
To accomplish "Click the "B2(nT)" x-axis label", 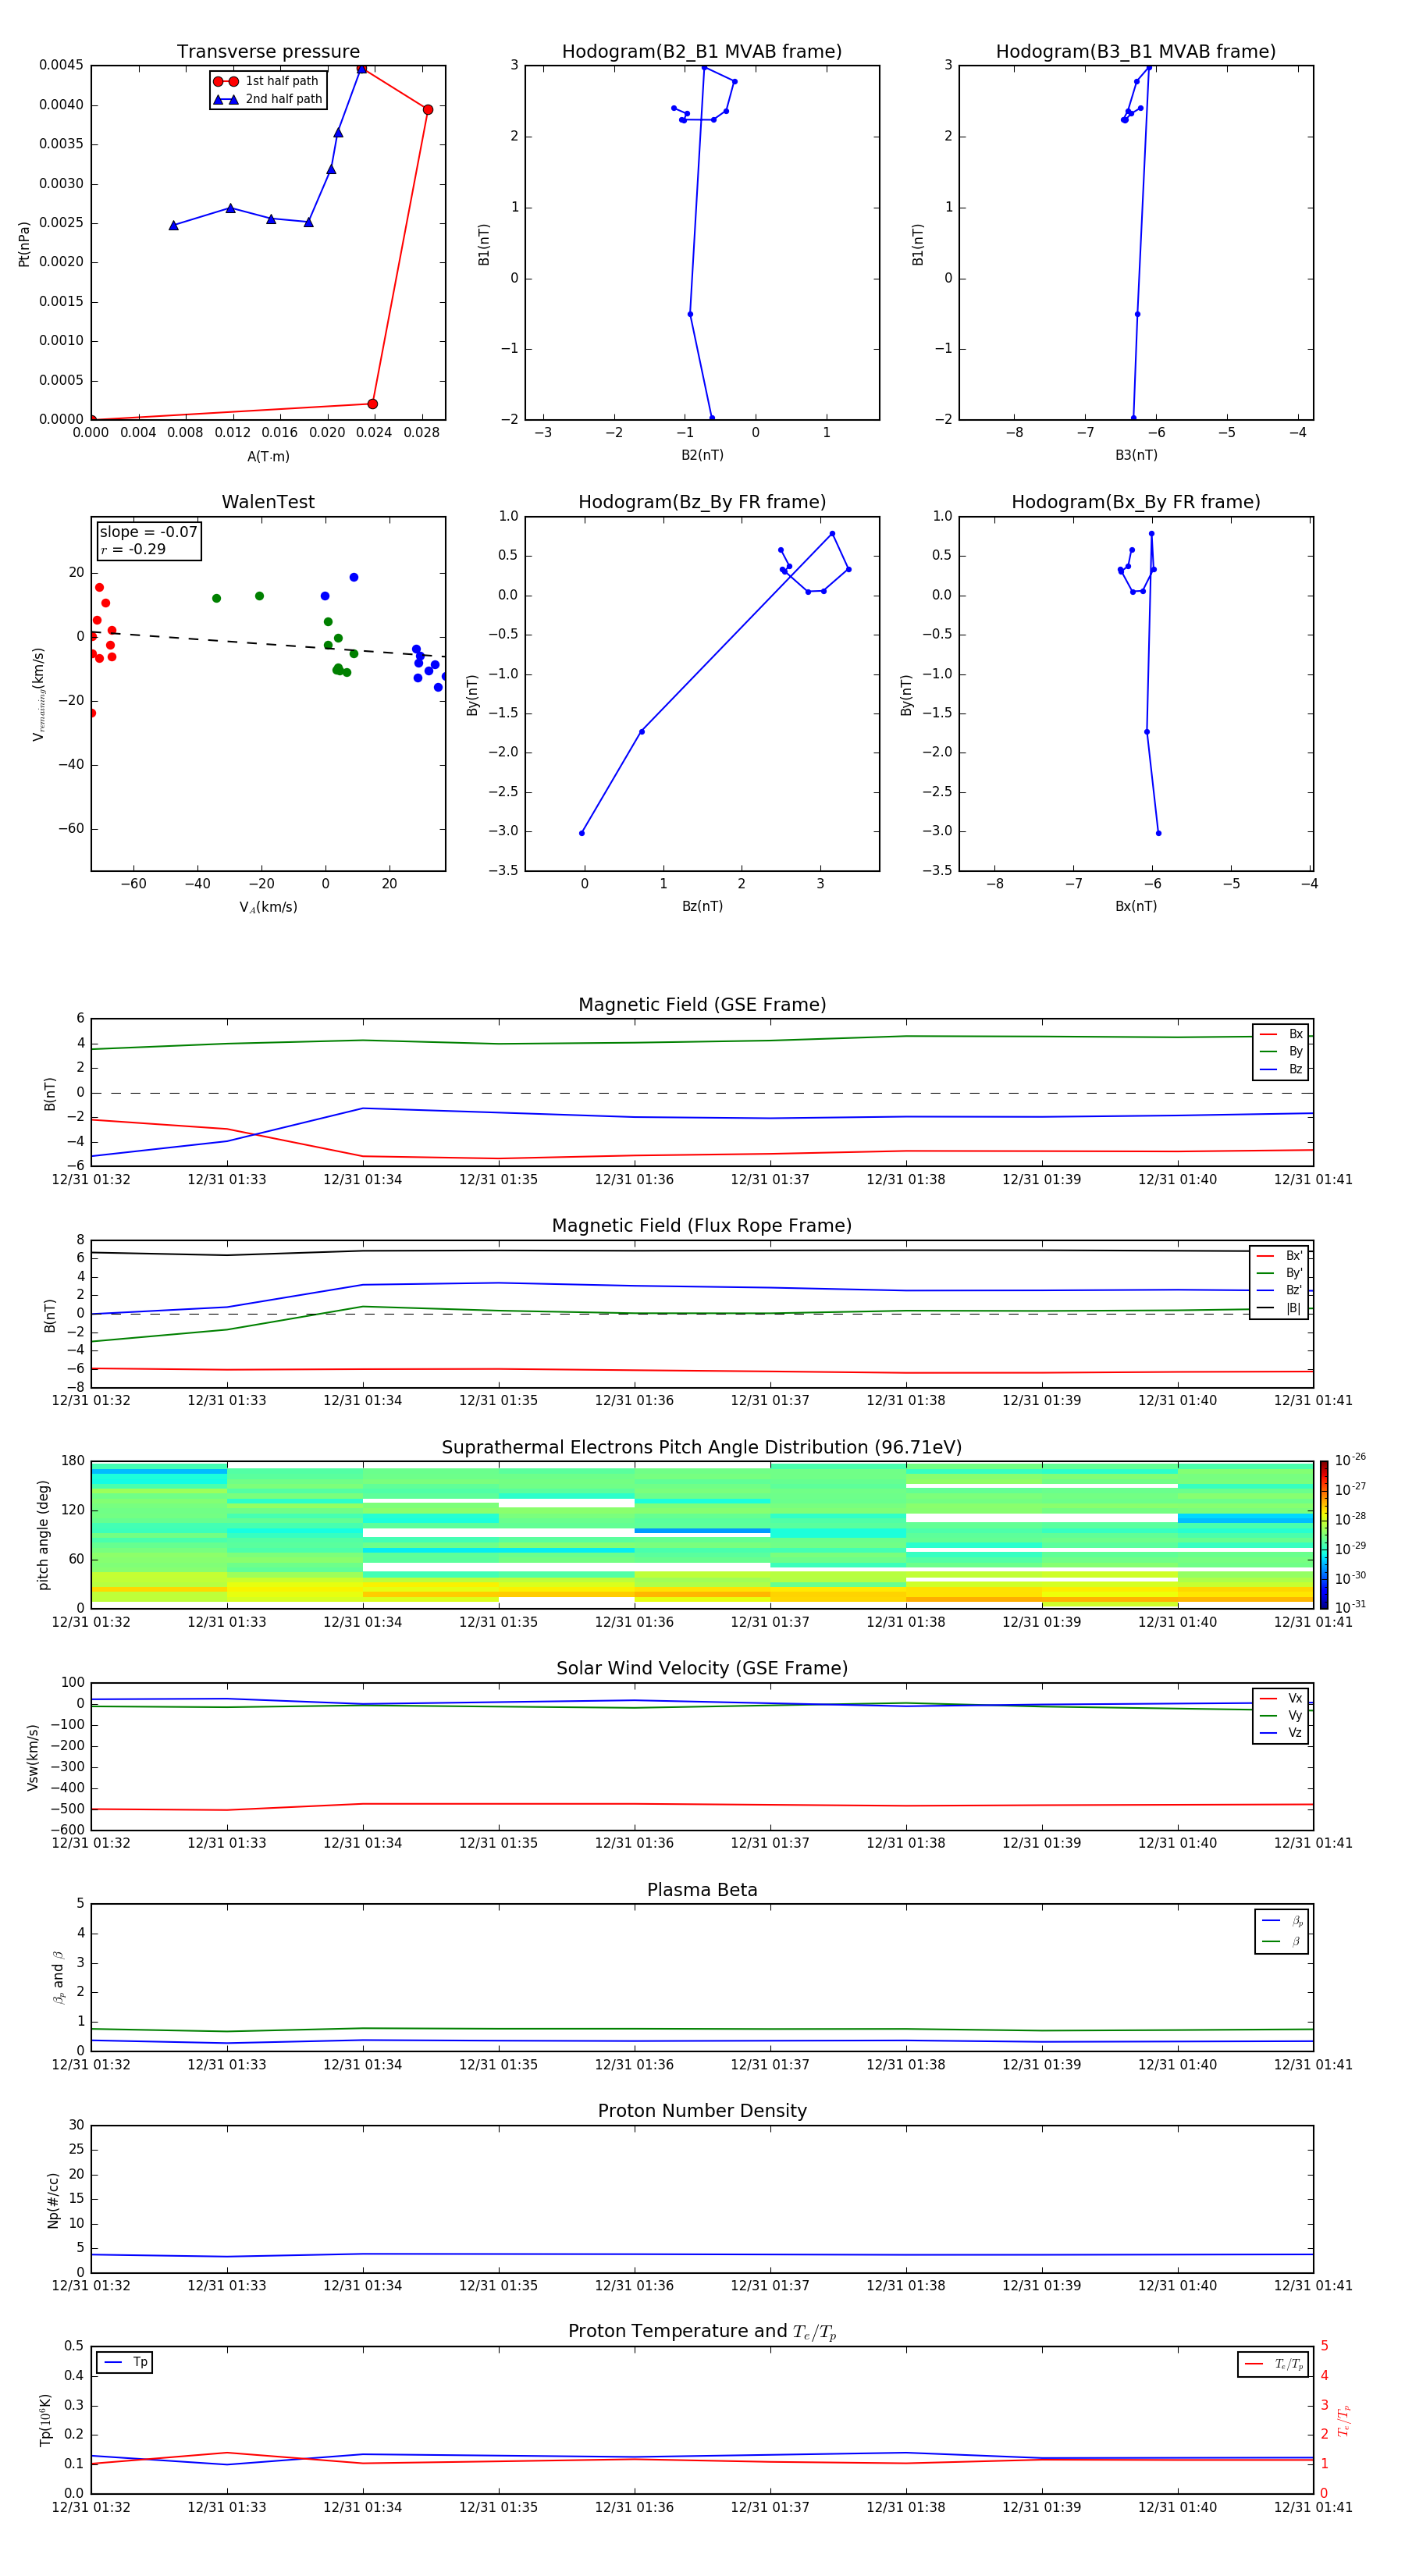I will [x=702, y=455].
